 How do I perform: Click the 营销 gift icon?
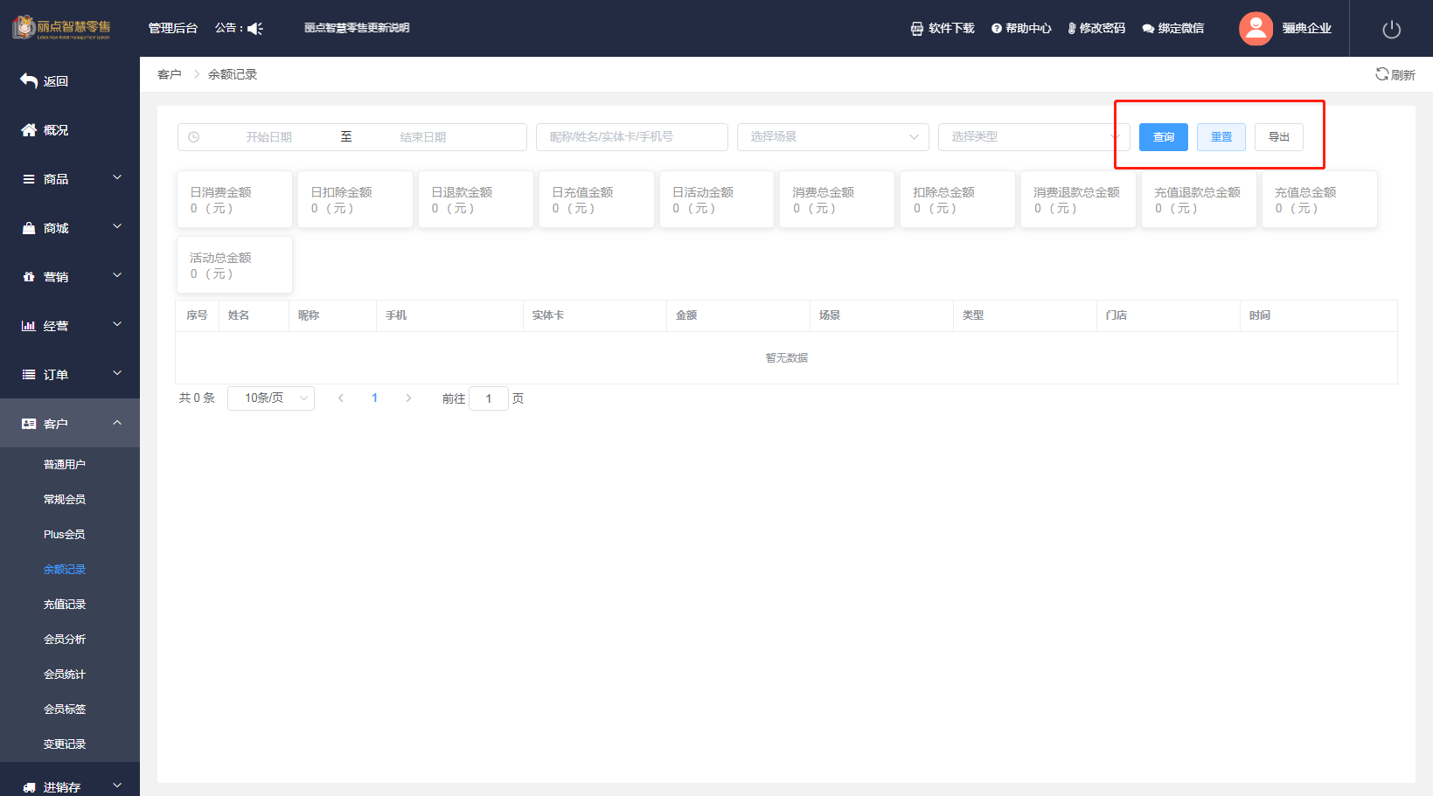point(29,276)
